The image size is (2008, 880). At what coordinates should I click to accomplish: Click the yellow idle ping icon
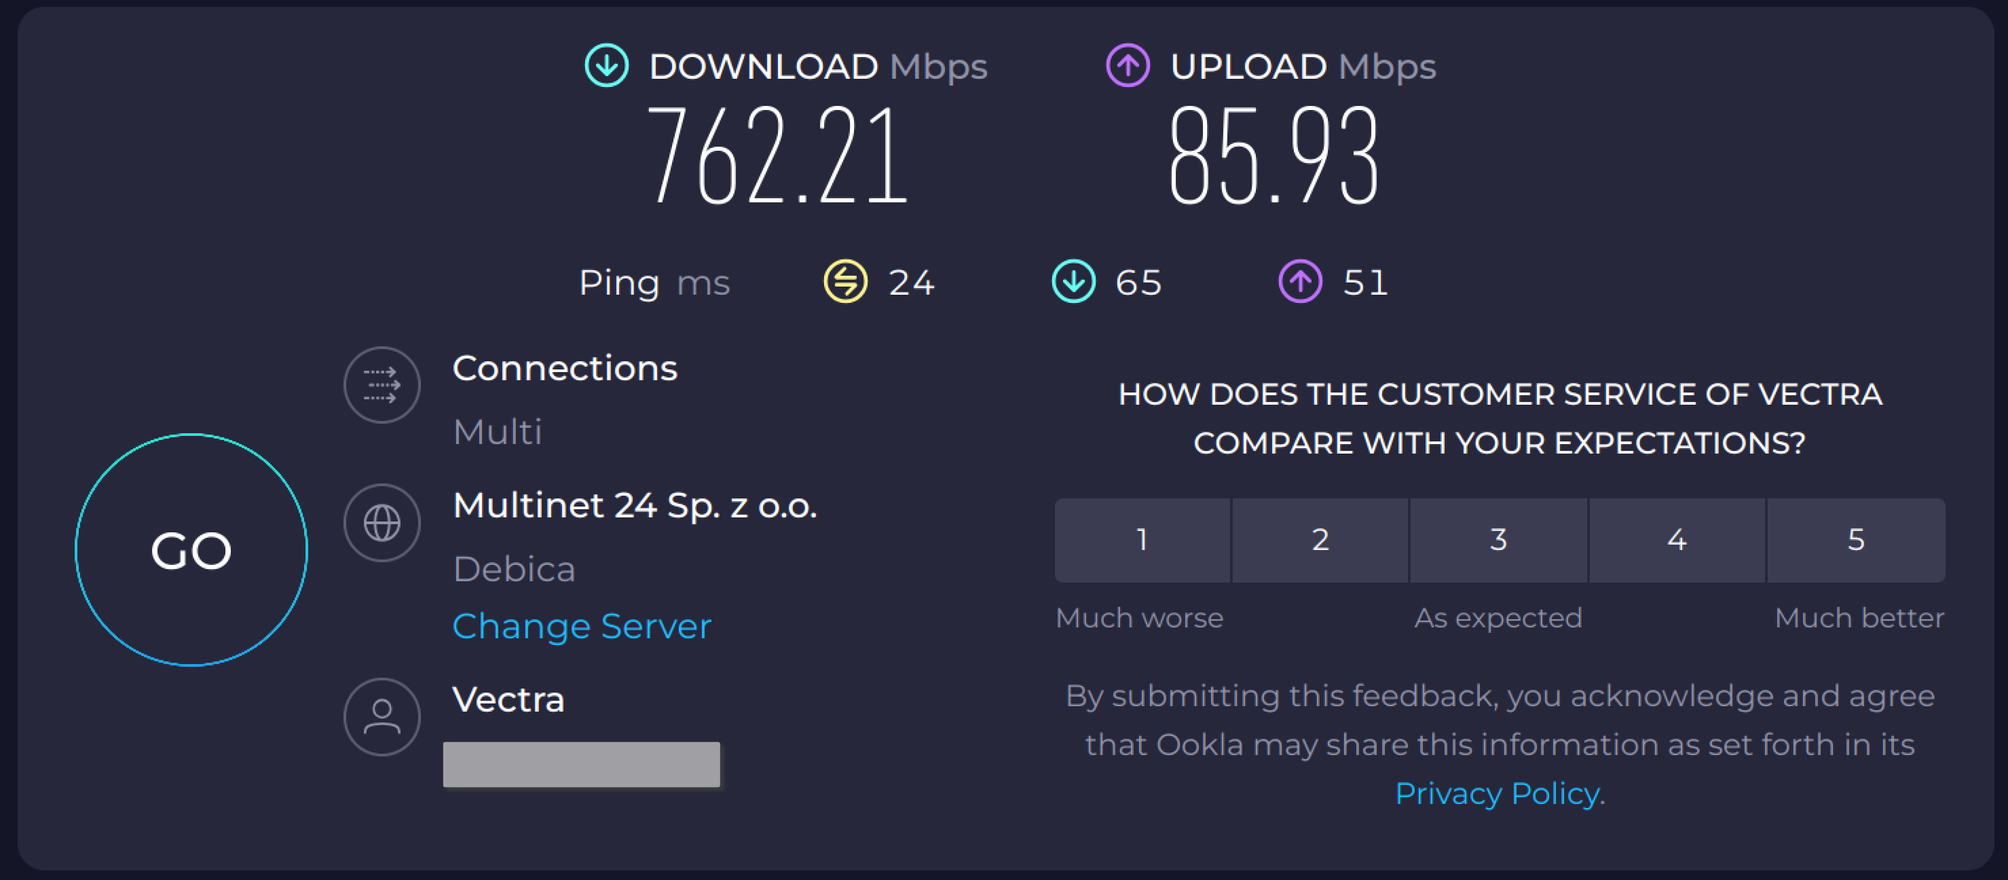tap(846, 281)
